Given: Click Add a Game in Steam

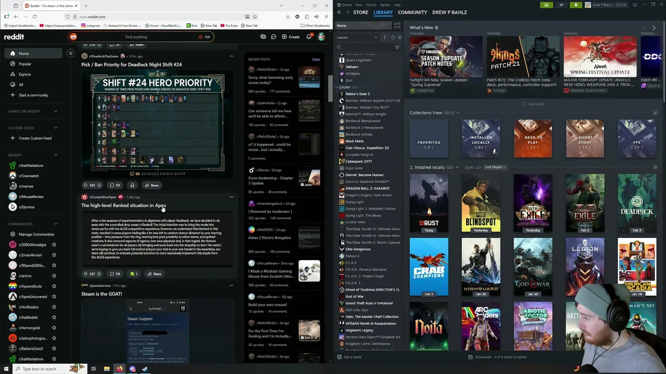Looking at the screenshot, I should 349,357.
